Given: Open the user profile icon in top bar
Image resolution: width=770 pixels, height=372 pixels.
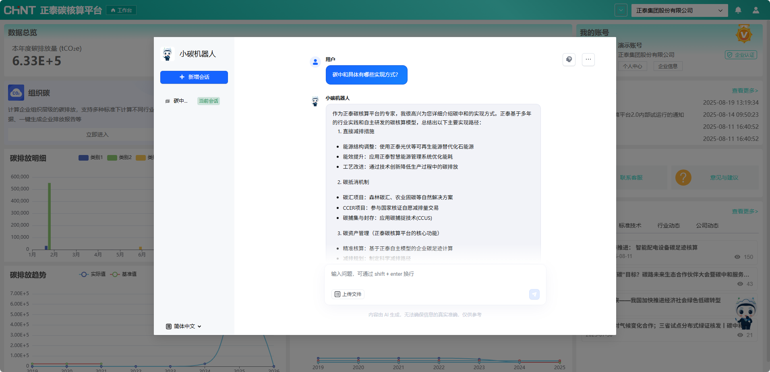Looking at the screenshot, I should [756, 10].
